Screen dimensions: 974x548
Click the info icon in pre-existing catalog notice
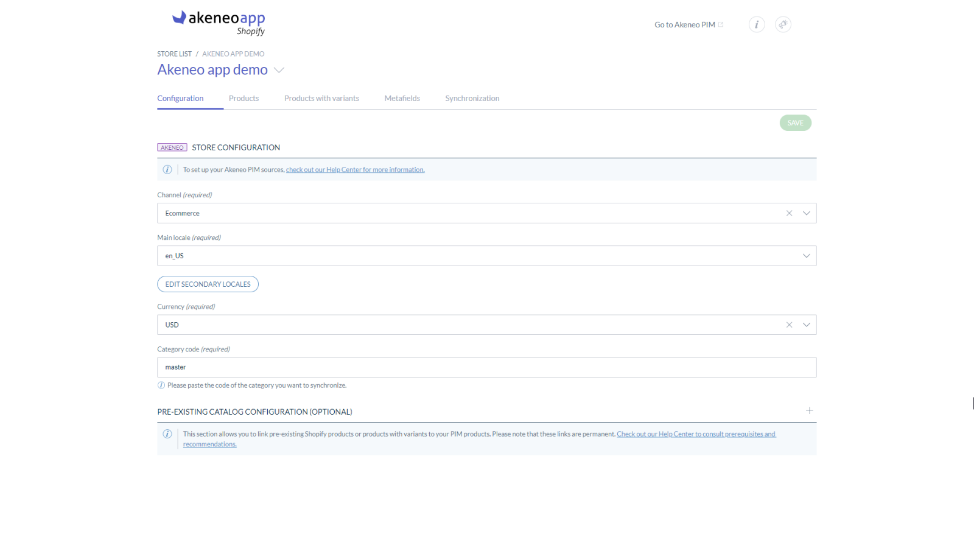pyautogui.click(x=167, y=434)
